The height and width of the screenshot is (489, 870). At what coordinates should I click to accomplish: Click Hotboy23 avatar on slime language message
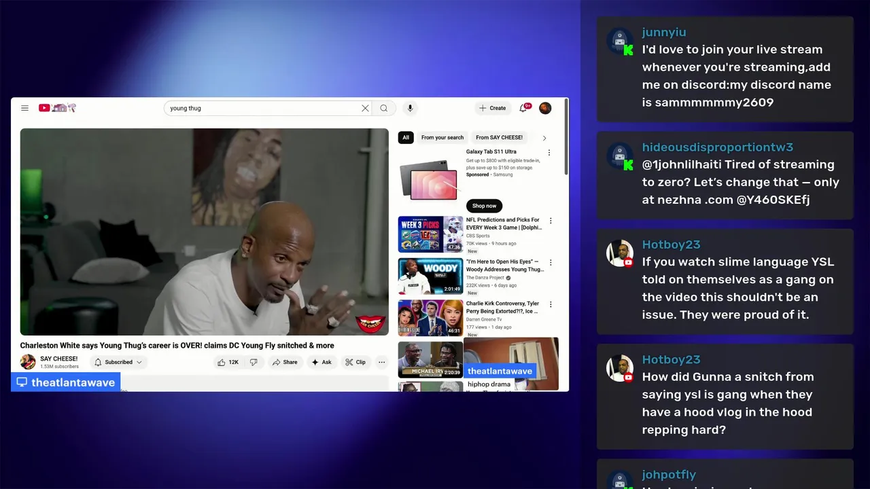(x=620, y=253)
